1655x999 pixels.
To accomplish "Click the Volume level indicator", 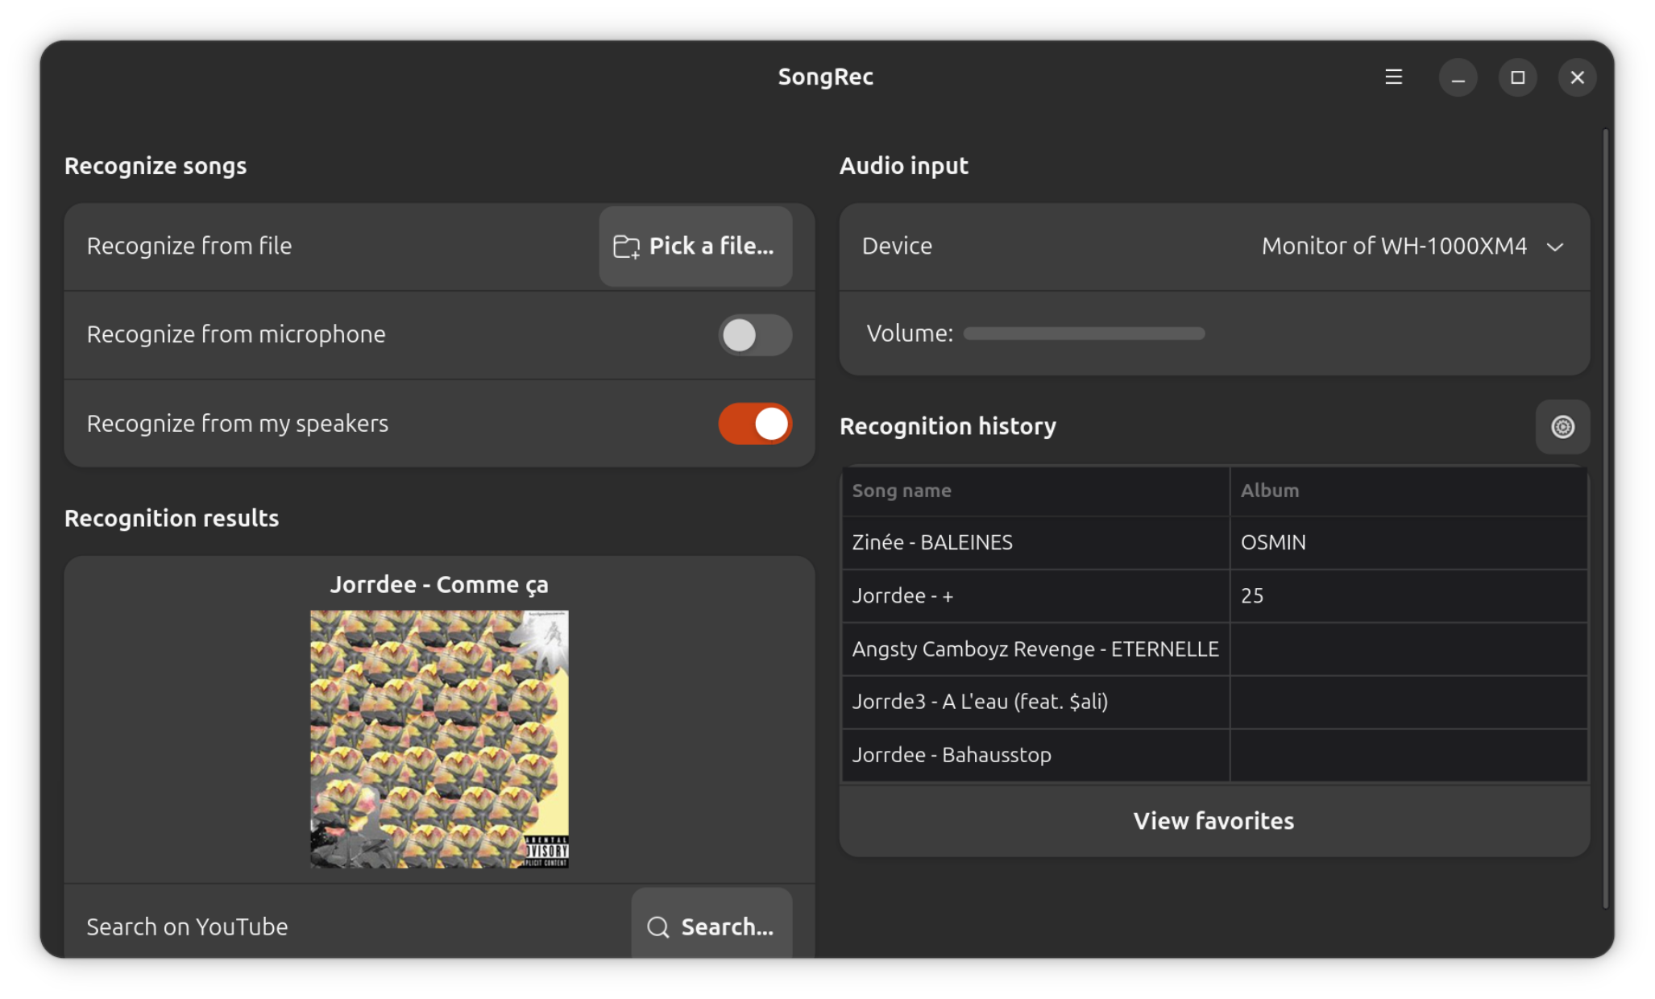I will (1083, 334).
